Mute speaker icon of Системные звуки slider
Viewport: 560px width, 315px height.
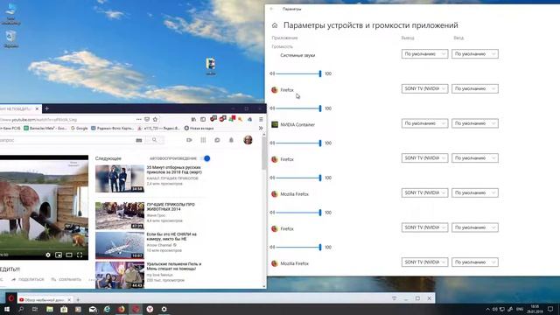(x=272, y=73)
